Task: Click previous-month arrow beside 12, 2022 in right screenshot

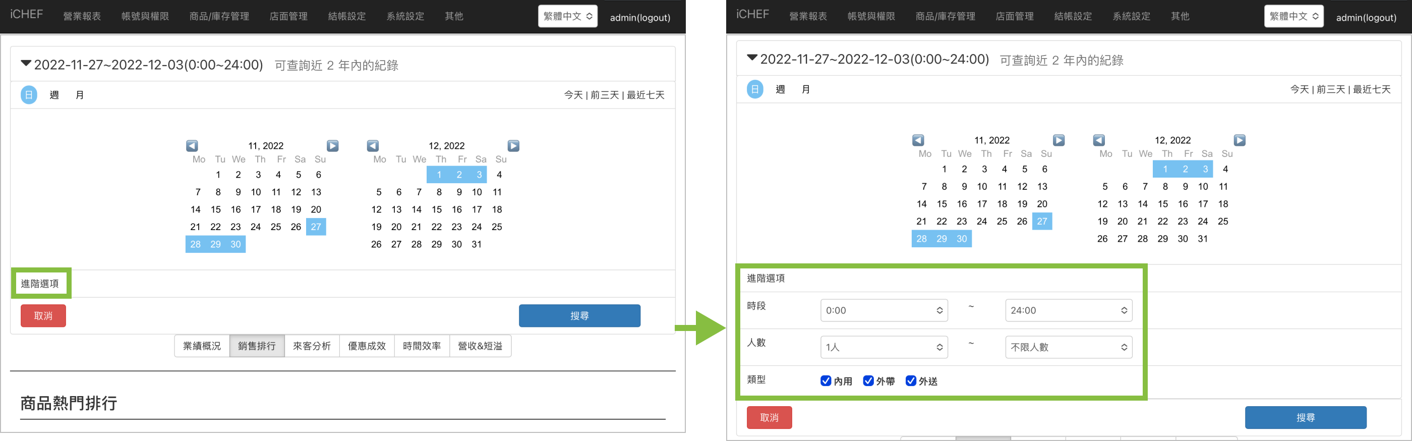Action: pos(1099,140)
